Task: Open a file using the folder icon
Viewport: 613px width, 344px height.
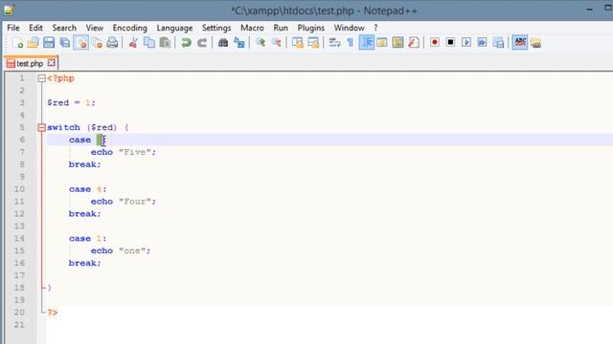Action: click(34, 42)
